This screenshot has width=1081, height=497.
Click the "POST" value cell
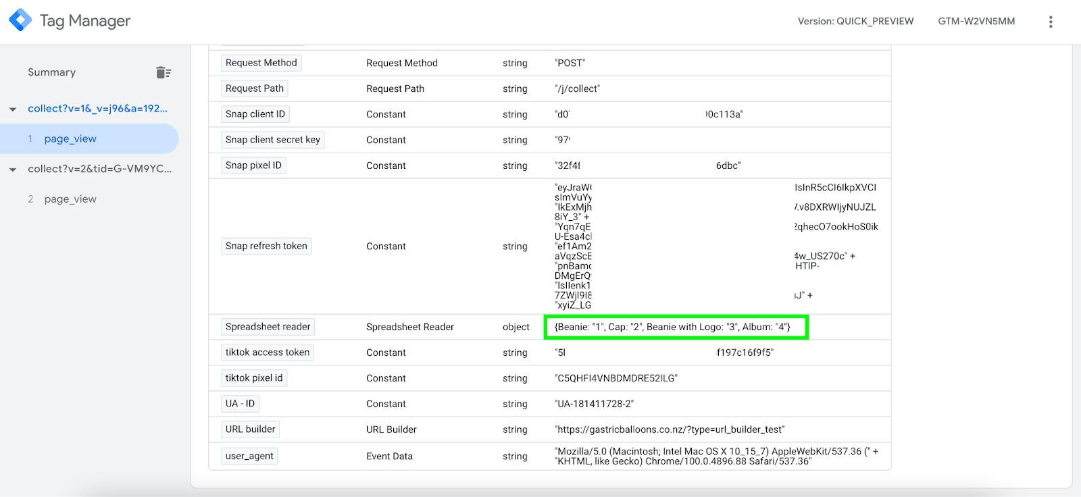click(570, 63)
